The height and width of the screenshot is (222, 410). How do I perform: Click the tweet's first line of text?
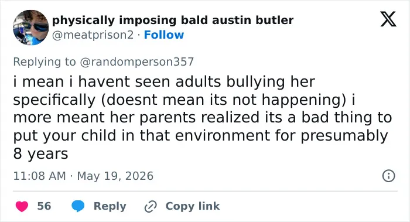tap(164, 81)
